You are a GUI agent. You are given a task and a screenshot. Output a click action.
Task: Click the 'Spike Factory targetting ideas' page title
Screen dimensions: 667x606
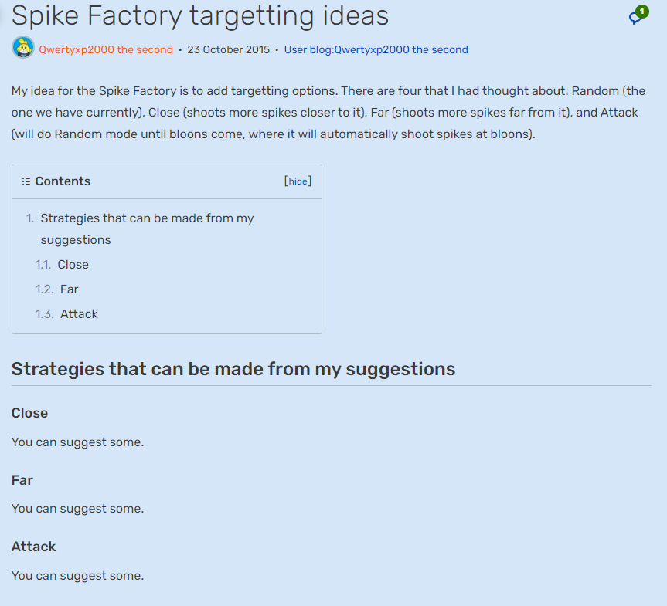click(x=199, y=15)
